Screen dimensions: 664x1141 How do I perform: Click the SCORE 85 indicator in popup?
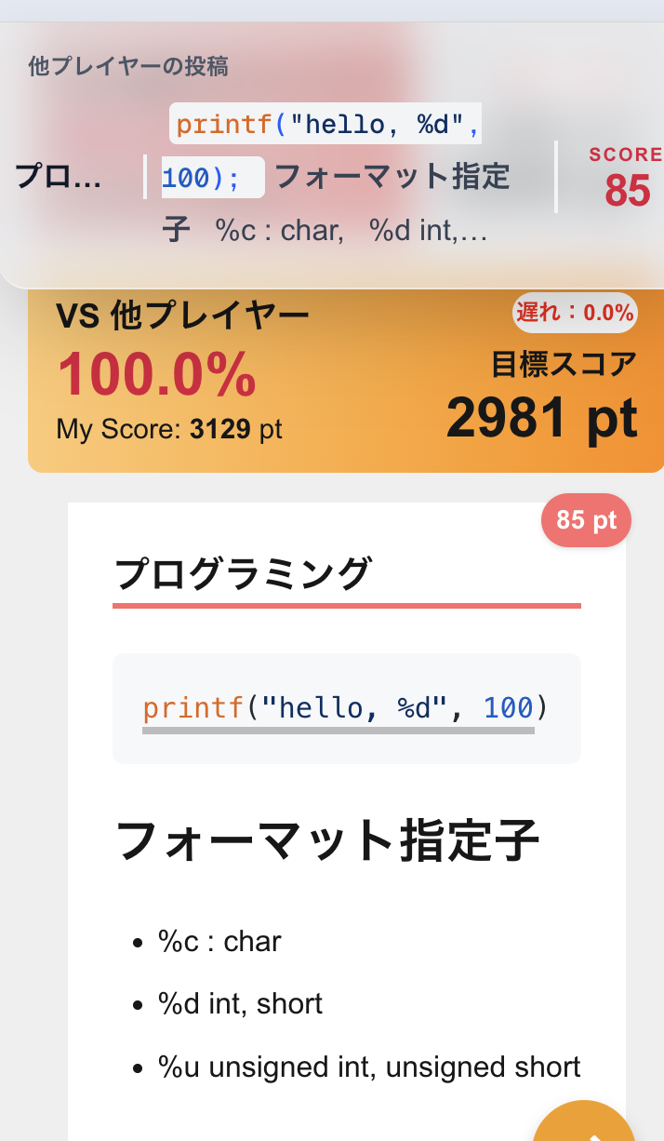pos(626,178)
